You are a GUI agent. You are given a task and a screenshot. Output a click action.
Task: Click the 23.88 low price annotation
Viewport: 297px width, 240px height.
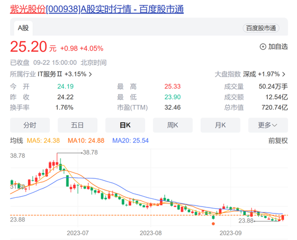point(246,221)
